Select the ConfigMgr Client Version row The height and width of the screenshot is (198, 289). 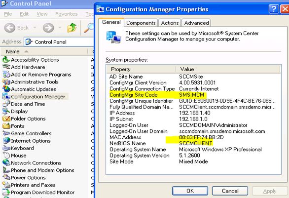[193, 82]
